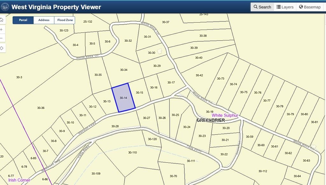326x185 pixels.
Task: Click the White Sulphur district label
Action: tap(225, 115)
